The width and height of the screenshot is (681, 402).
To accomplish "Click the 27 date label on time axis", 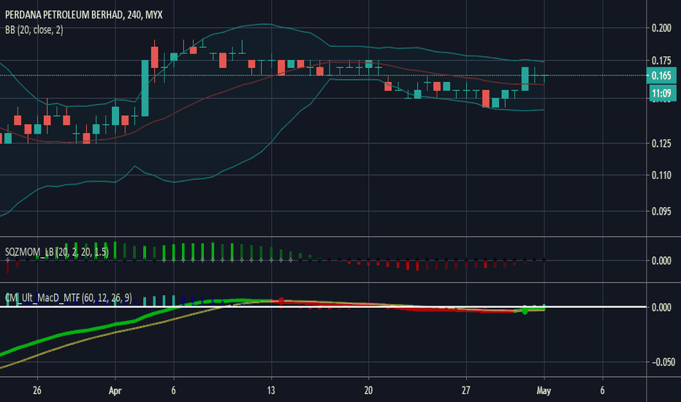I will 466,390.
